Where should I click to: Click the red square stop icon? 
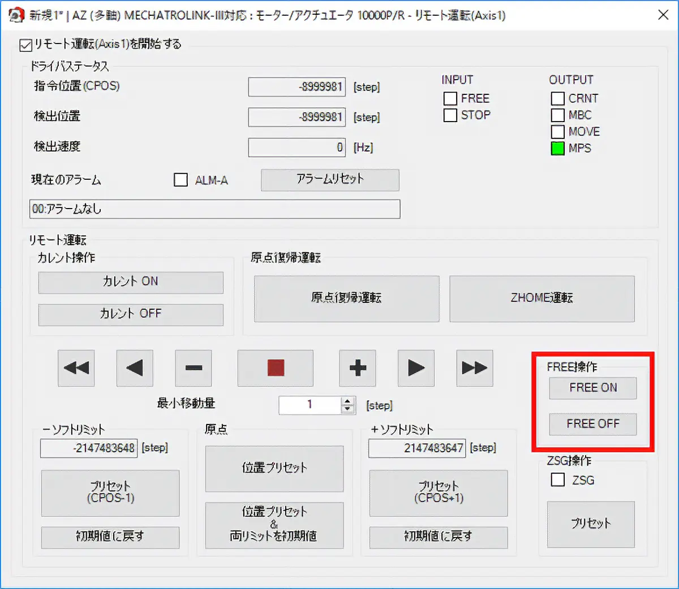pyautogui.click(x=275, y=368)
